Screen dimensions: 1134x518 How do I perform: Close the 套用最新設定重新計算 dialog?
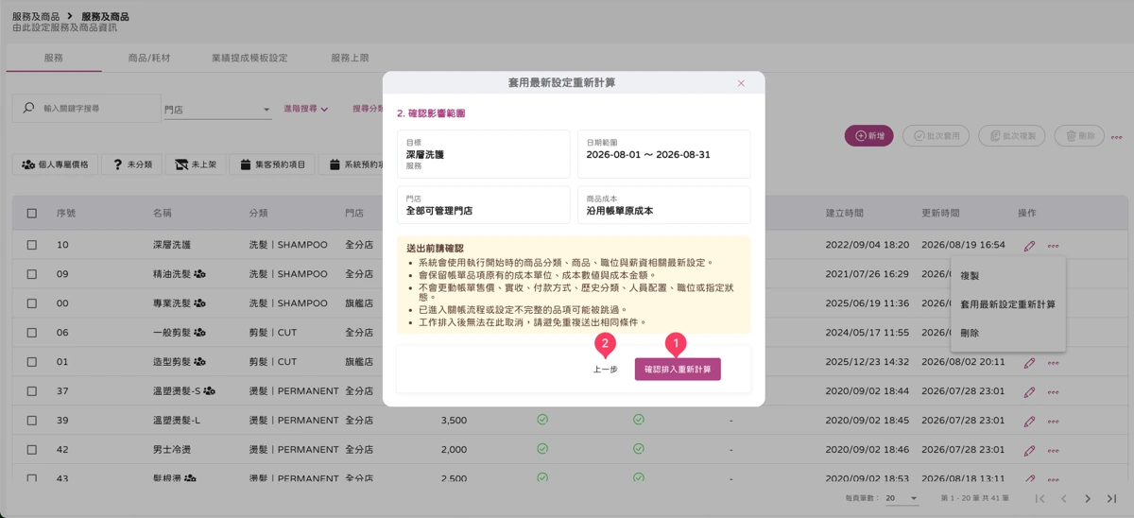[x=741, y=83]
